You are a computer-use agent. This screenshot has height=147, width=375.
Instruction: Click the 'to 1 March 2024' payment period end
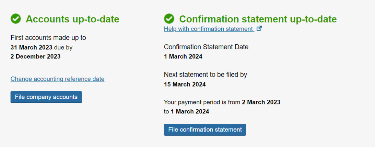[186, 111]
